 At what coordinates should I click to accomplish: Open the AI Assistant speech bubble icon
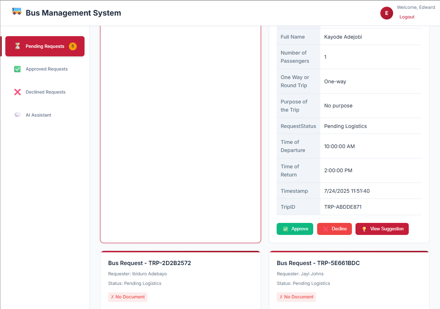pos(17,115)
